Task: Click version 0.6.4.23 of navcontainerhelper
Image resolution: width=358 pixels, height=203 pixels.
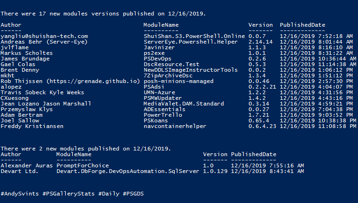Action: click(x=262, y=126)
